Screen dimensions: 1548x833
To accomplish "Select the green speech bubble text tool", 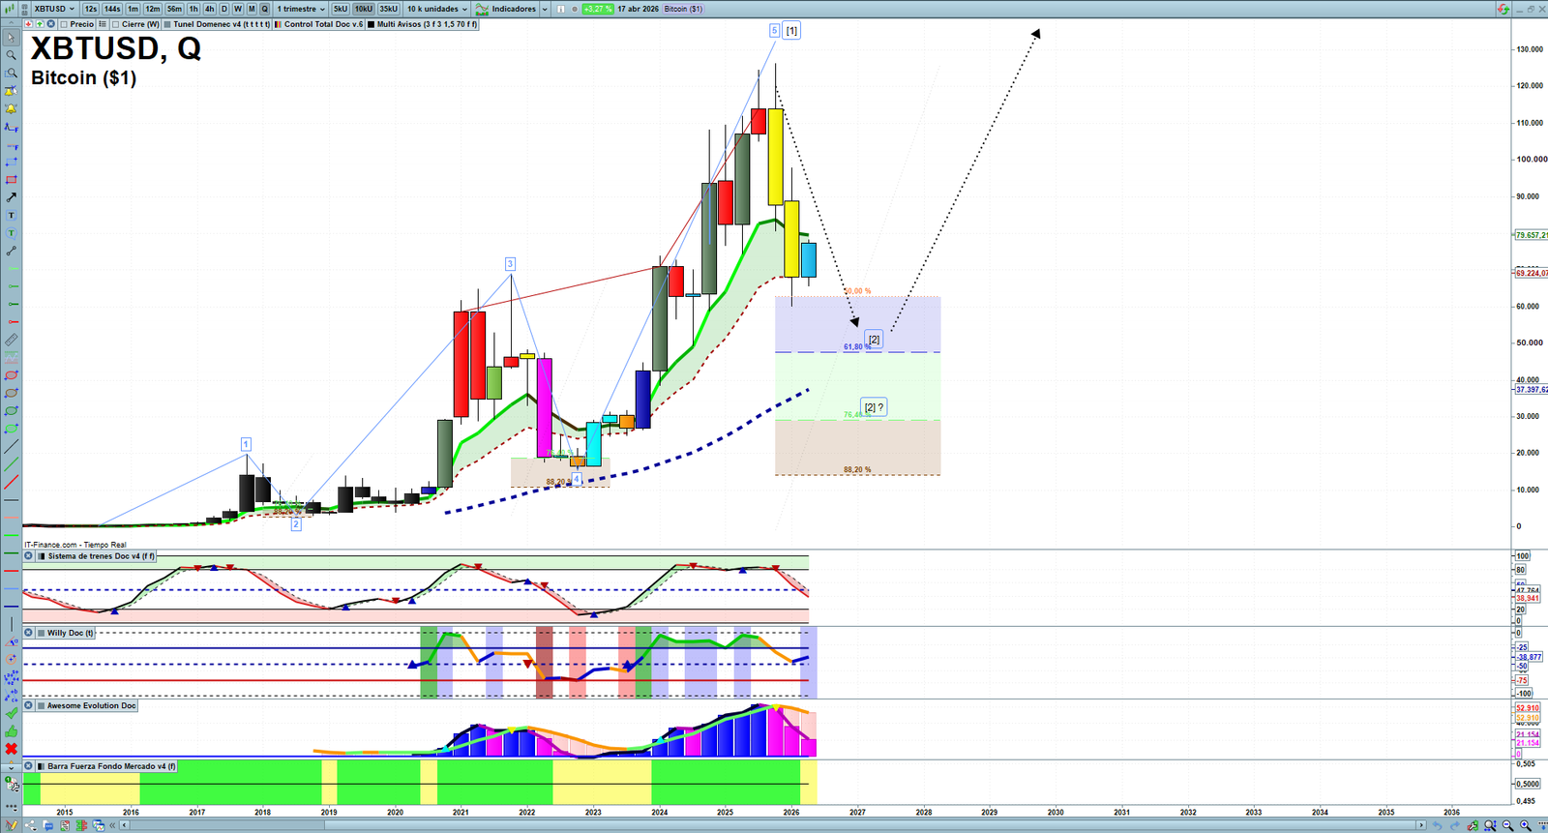I will pyautogui.click(x=12, y=233).
